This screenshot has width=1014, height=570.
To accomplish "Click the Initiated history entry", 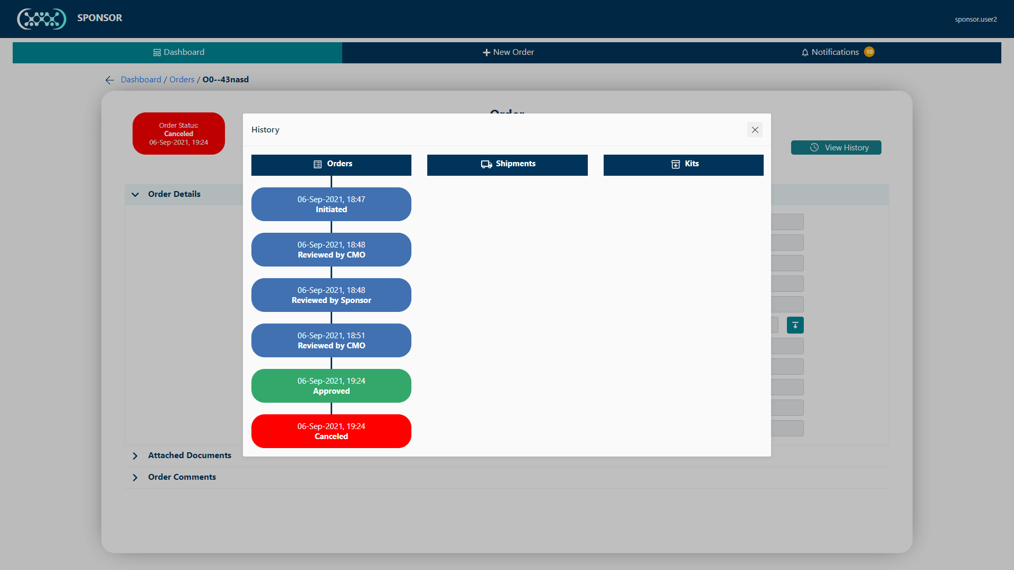I will coord(331,204).
